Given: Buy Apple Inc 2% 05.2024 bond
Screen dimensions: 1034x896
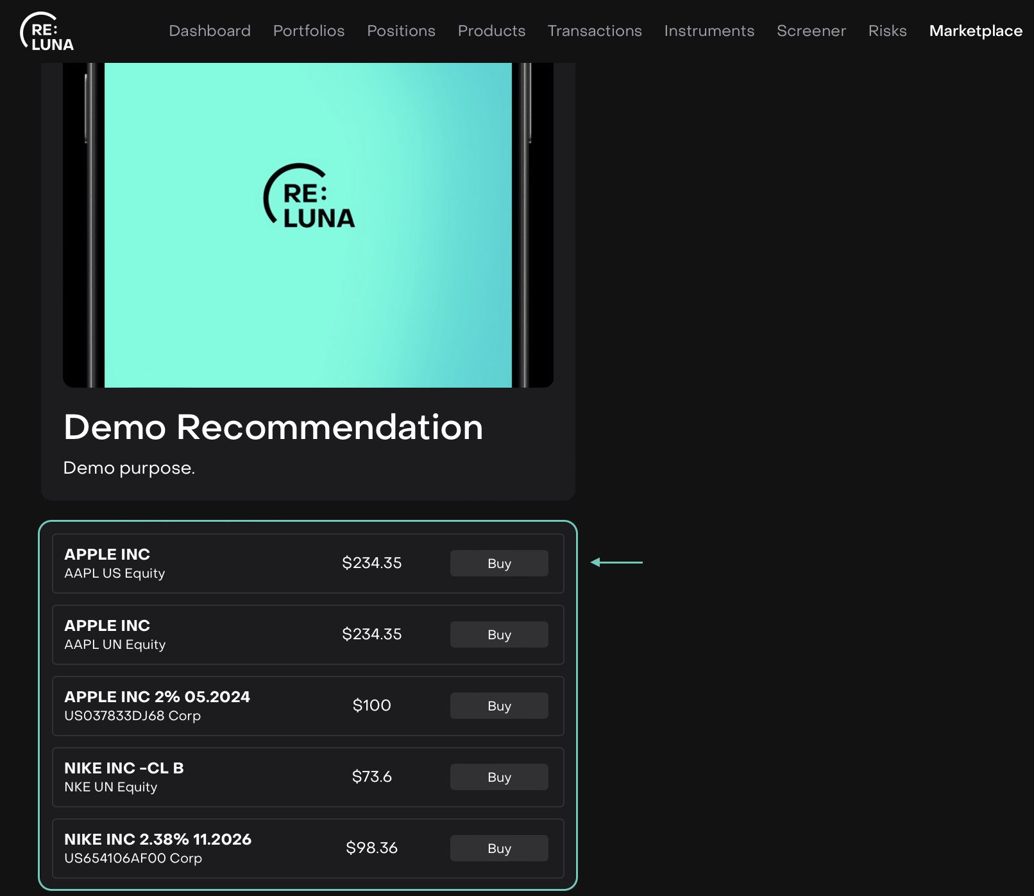Looking at the screenshot, I should pos(499,706).
